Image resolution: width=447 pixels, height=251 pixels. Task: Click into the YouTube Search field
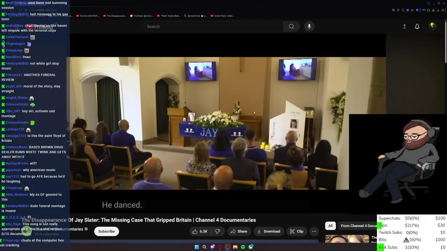213,26
